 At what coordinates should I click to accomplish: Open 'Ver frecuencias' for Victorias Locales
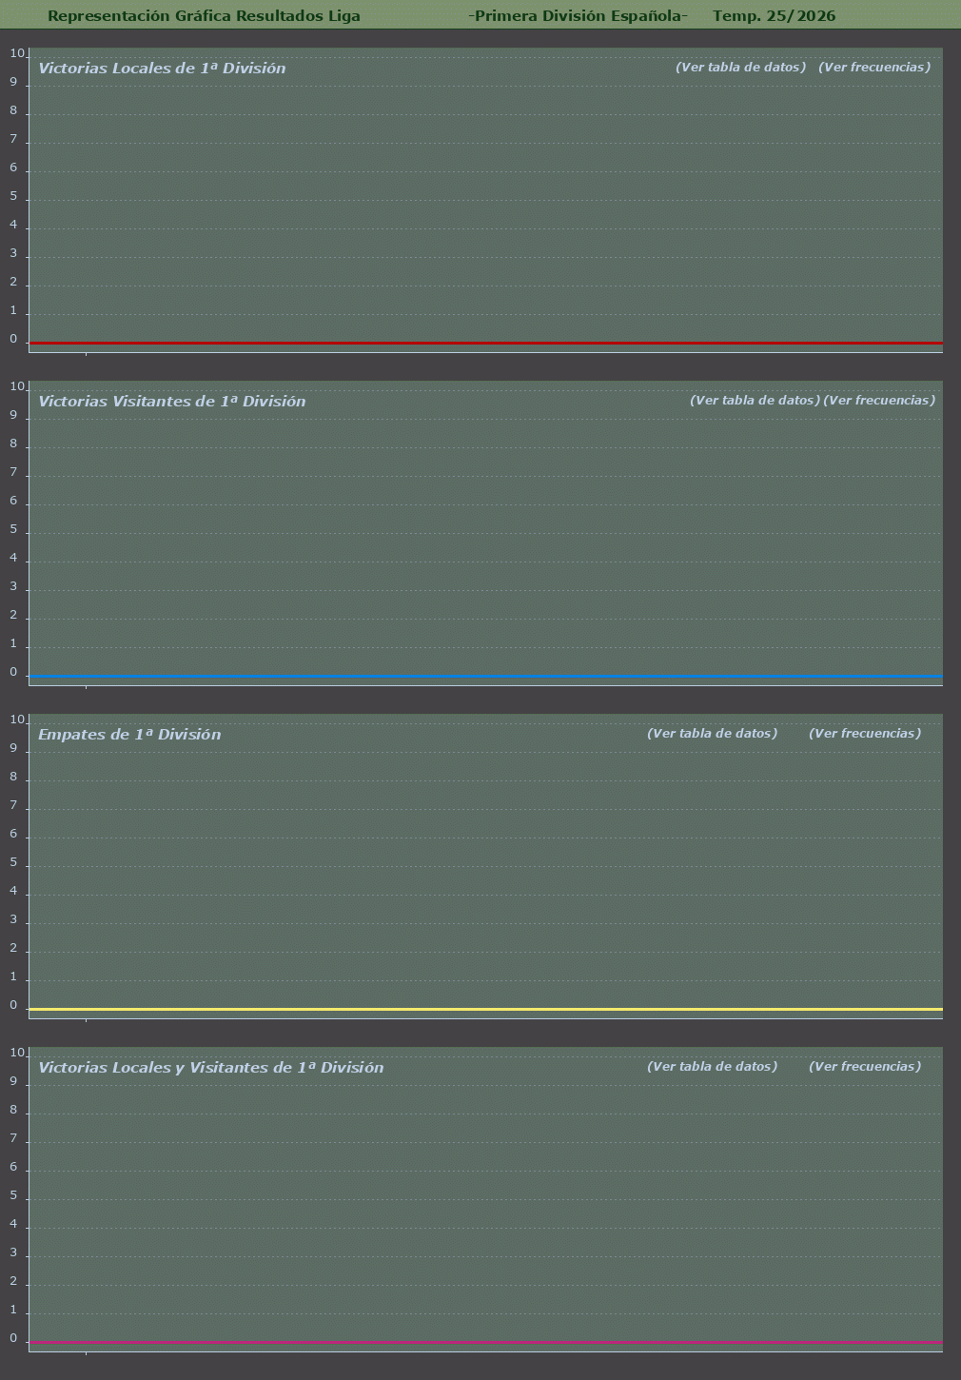pos(873,68)
